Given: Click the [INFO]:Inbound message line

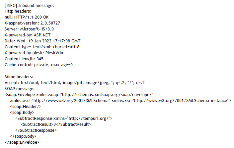Looking at the screenshot, I should (x=29, y=5).
